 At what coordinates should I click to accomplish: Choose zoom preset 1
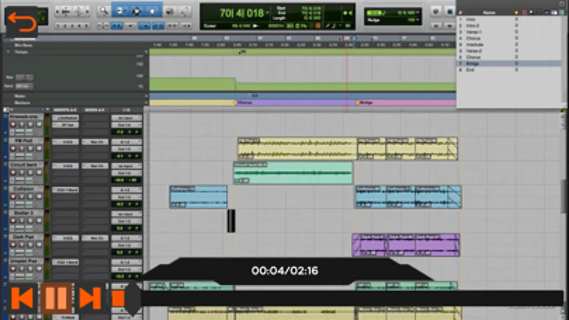click(x=58, y=26)
